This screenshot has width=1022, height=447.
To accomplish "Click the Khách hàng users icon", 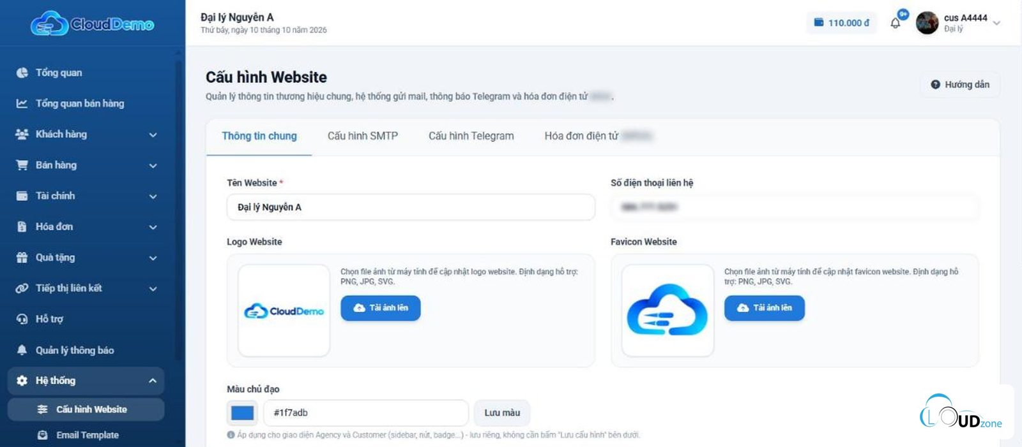I will tap(22, 134).
